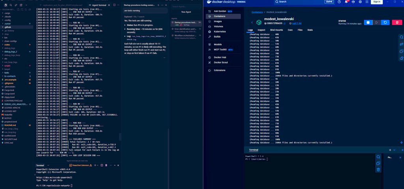This screenshot has height=189, width=404.
Task: Open the Search view in editor sidebar
Action: [11, 5]
